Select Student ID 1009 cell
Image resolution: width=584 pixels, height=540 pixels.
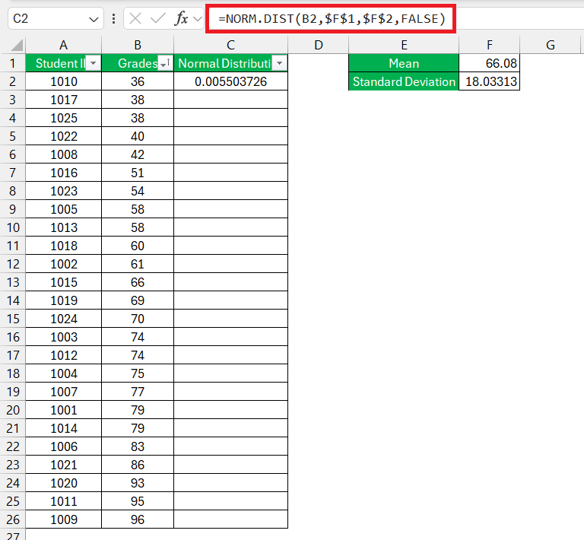(63, 519)
